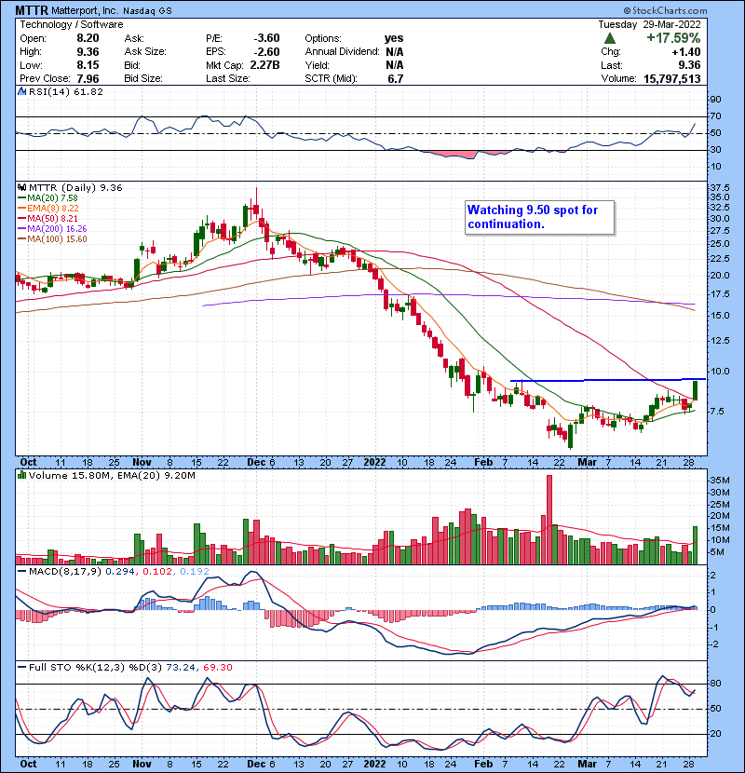745x773 pixels.
Task: Click the Open 8.20 value
Action: (88, 38)
